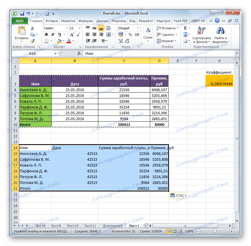The height and width of the screenshot is (246, 251).
Task: Center text horizontally in the cell
Action: [x=94, y=35]
